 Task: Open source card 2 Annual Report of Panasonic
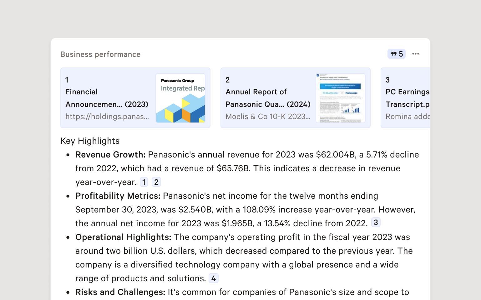296,98
